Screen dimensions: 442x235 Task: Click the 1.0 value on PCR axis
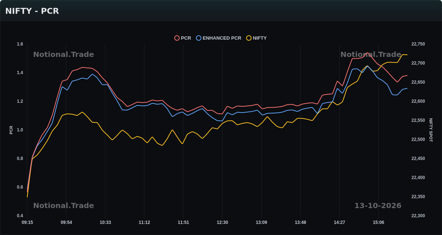tap(20, 130)
